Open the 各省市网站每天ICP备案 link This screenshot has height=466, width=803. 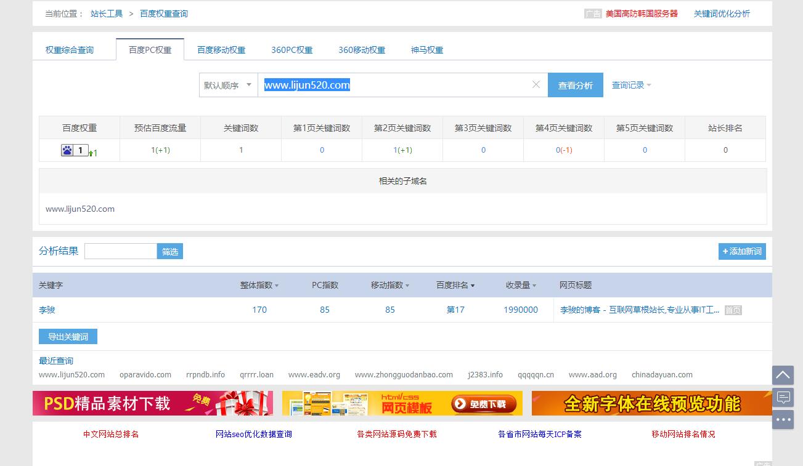point(540,434)
